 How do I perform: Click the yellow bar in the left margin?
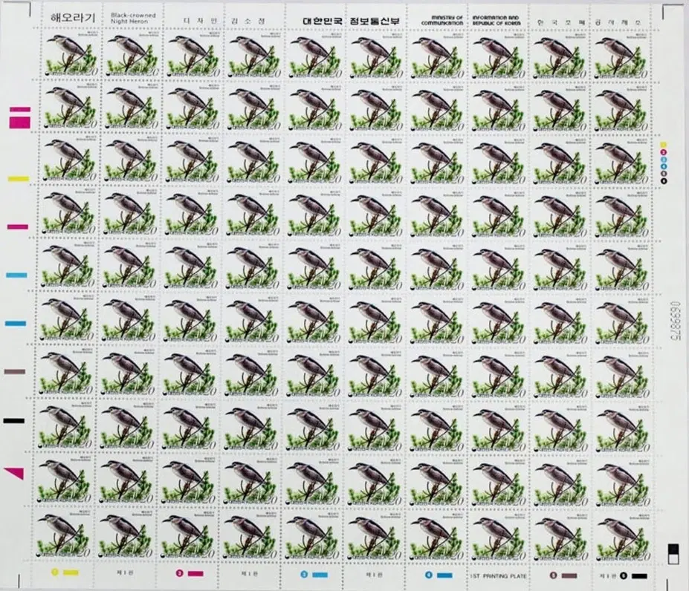[19, 179]
